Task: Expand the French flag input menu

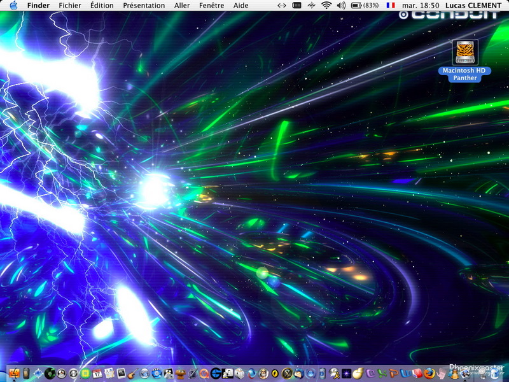Action: (390, 5)
